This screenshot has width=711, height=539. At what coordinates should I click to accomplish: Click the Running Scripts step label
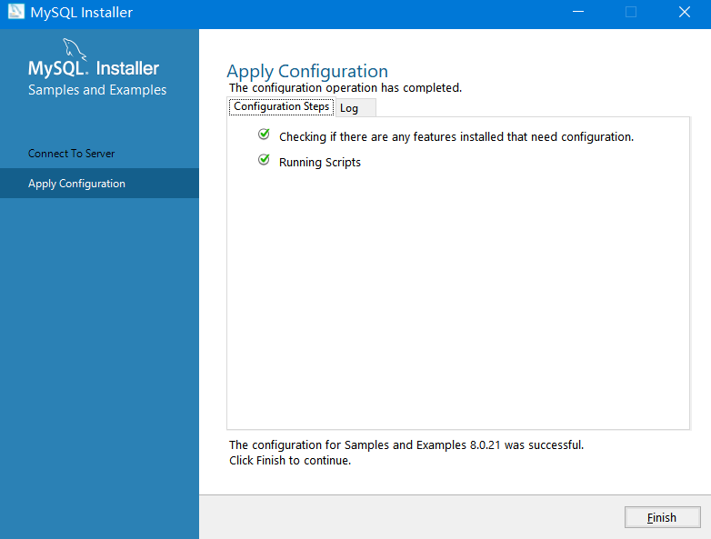(320, 163)
